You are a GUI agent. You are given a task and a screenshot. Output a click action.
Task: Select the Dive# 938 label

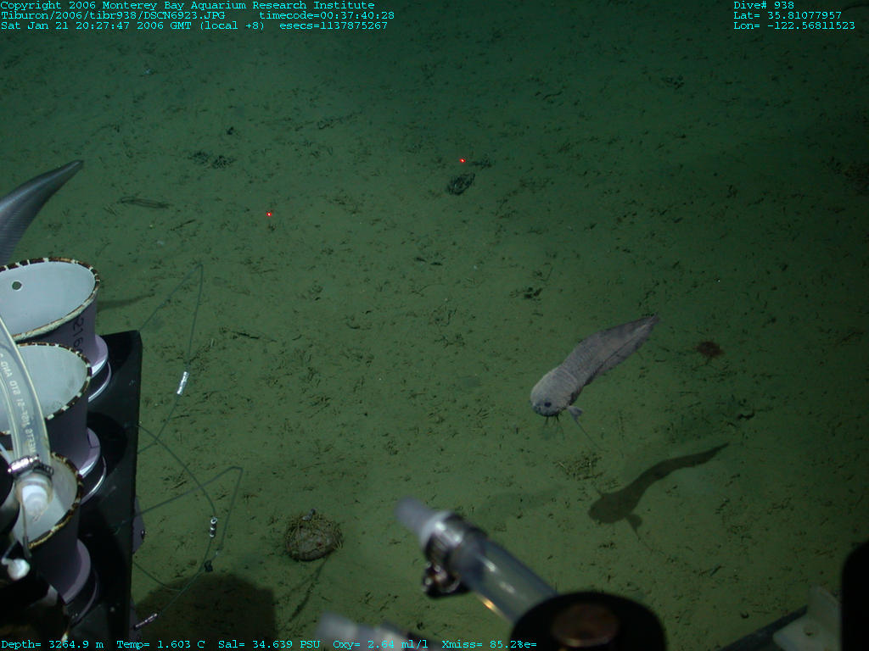tap(764, 5)
